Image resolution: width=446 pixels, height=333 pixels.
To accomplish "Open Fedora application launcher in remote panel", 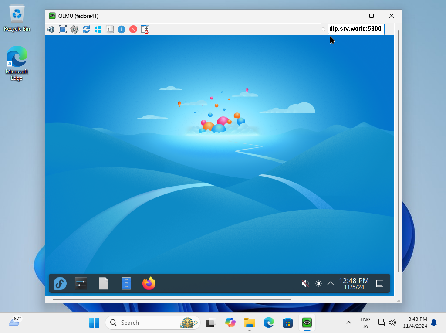I will (60, 283).
